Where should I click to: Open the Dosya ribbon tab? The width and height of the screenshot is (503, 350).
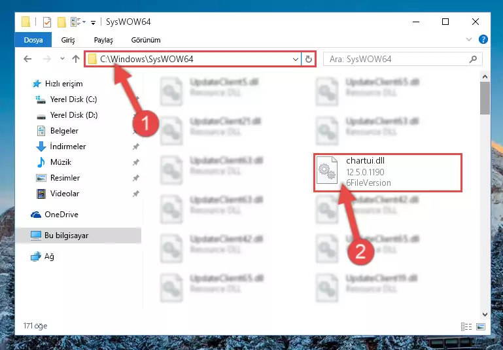pos(33,40)
